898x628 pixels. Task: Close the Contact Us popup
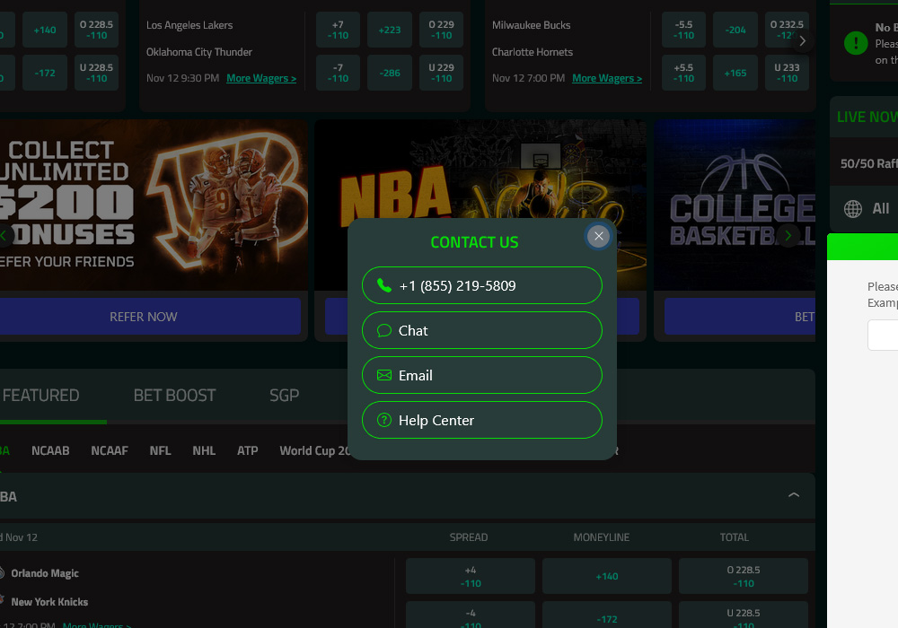[599, 236]
